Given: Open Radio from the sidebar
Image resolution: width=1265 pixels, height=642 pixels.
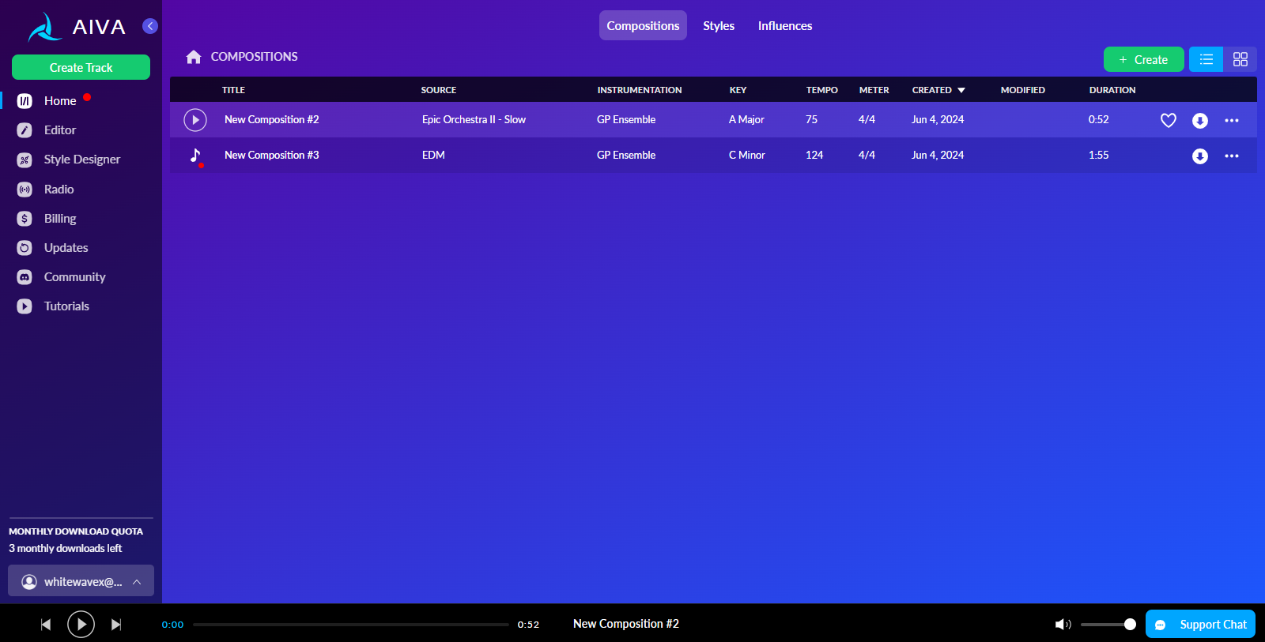Looking at the screenshot, I should (59, 190).
